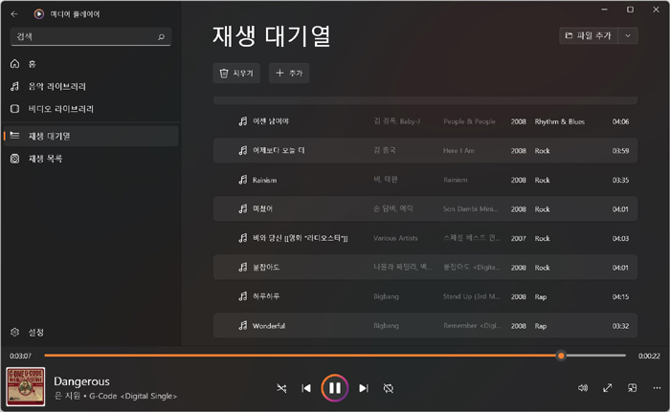The width and height of the screenshot is (670, 412).
Task: Click elapsed time 0:03:07
Action: pyautogui.click(x=20, y=356)
